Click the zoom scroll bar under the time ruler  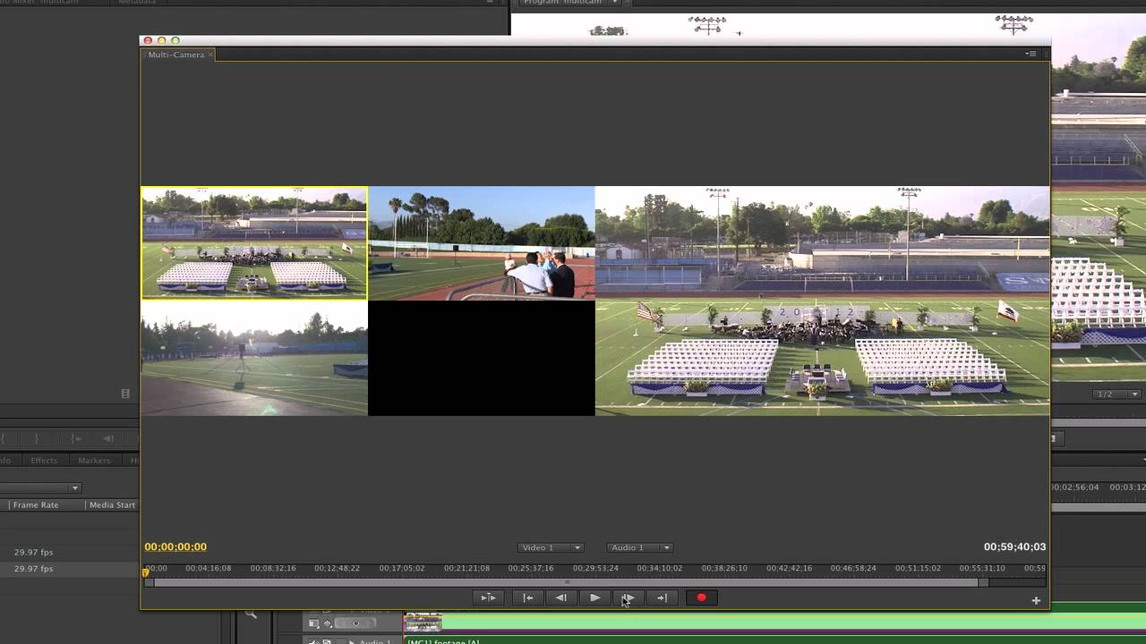(x=566, y=582)
